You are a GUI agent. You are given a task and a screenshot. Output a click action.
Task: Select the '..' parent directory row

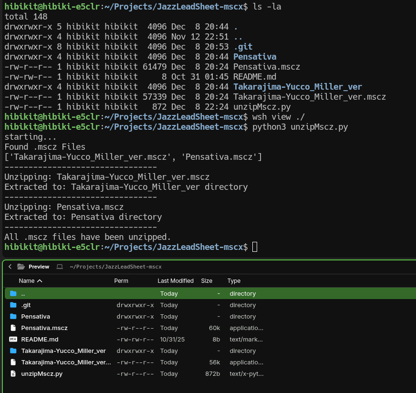(x=210, y=293)
